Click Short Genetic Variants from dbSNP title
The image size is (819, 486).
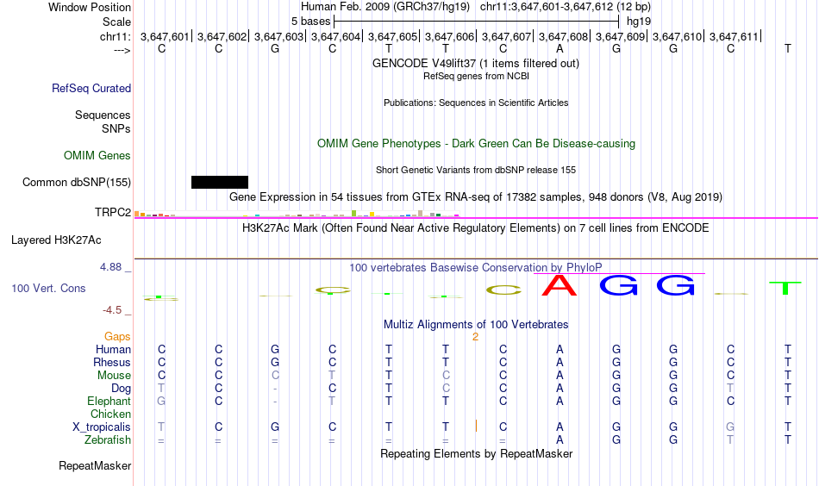476,170
